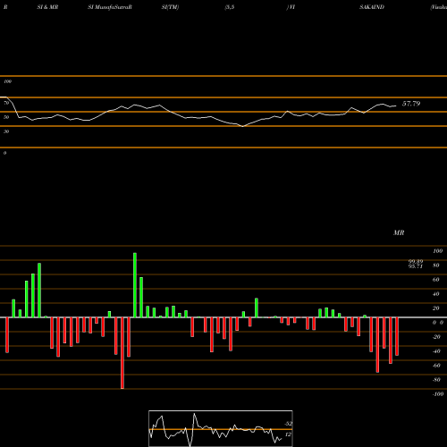The width and height of the screenshot is (447, 447).
Task: Click the -100 label on MR right axis
Action: 438,394
